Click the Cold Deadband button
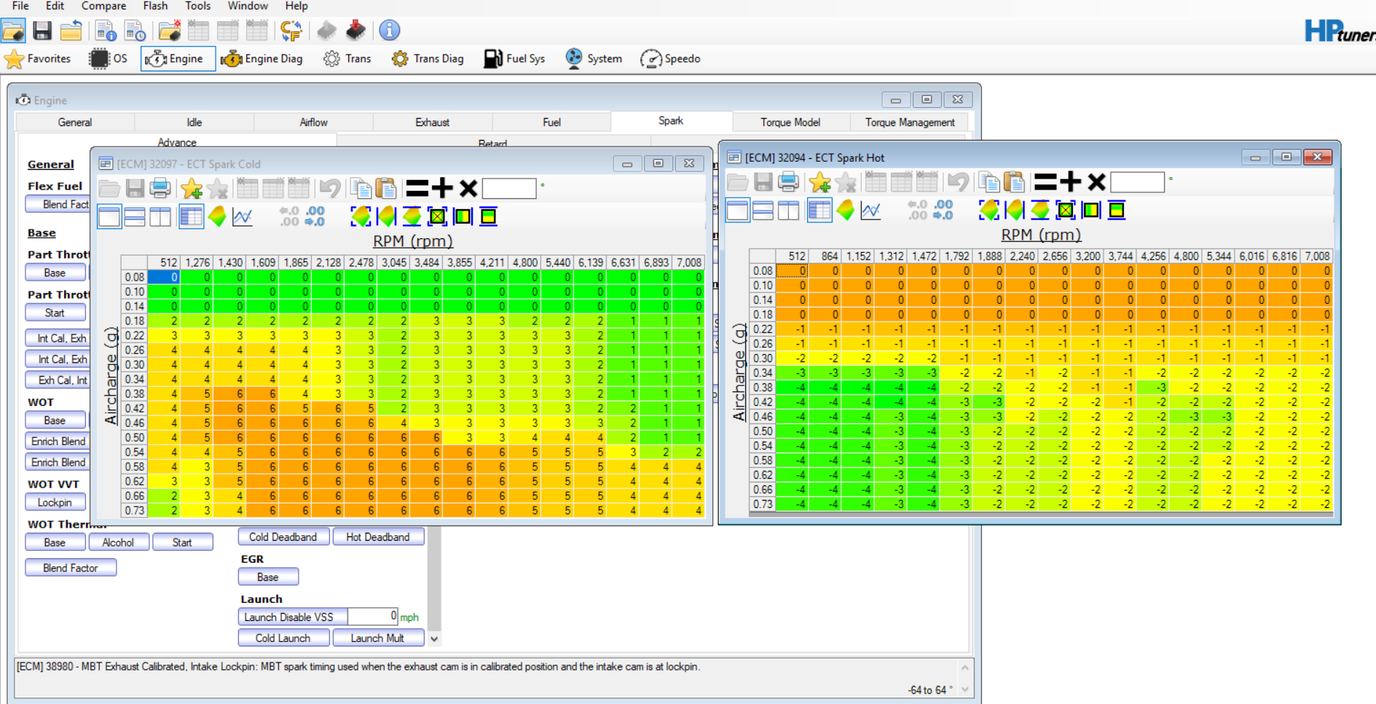The height and width of the screenshot is (704, 1376). (283, 537)
